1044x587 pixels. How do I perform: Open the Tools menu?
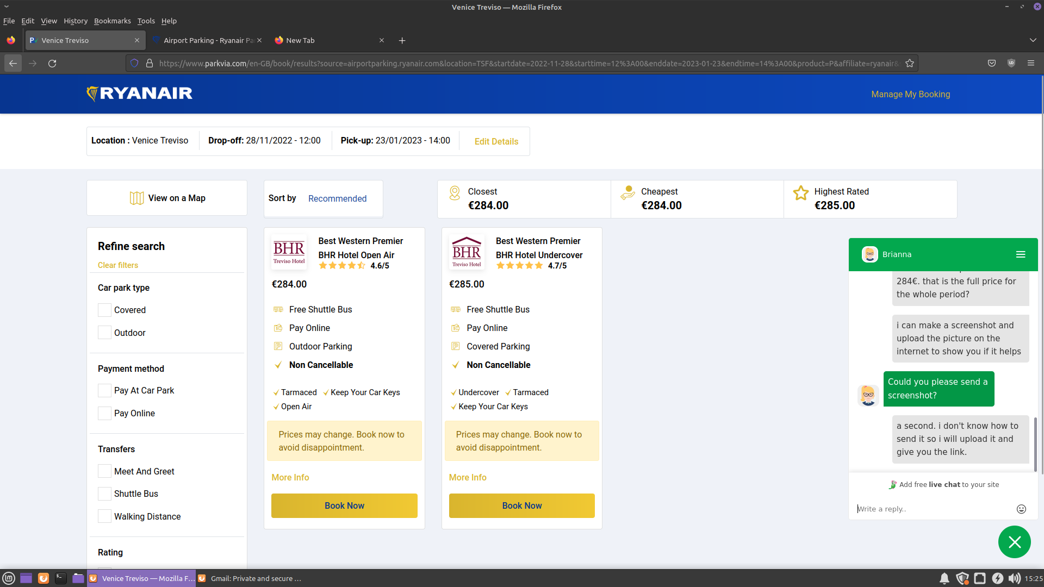(146, 21)
